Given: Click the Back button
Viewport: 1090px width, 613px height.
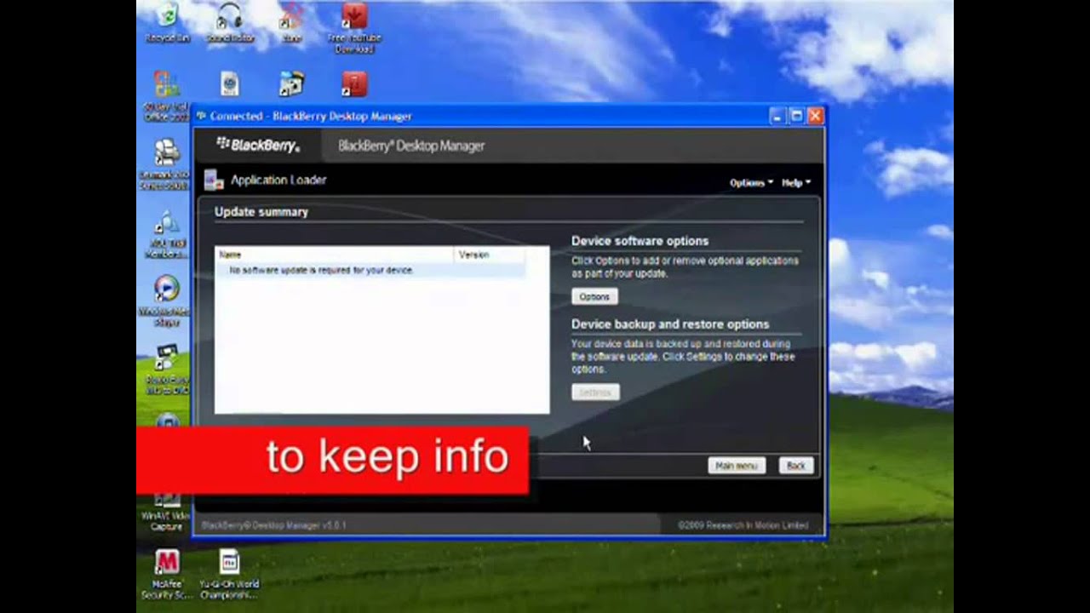Looking at the screenshot, I should coord(796,466).
